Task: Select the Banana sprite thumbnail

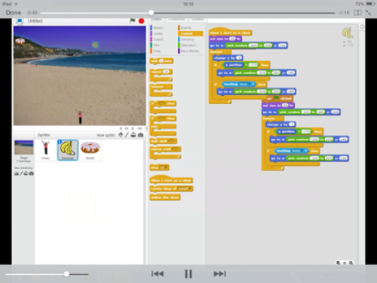Action: pos(68,150)
